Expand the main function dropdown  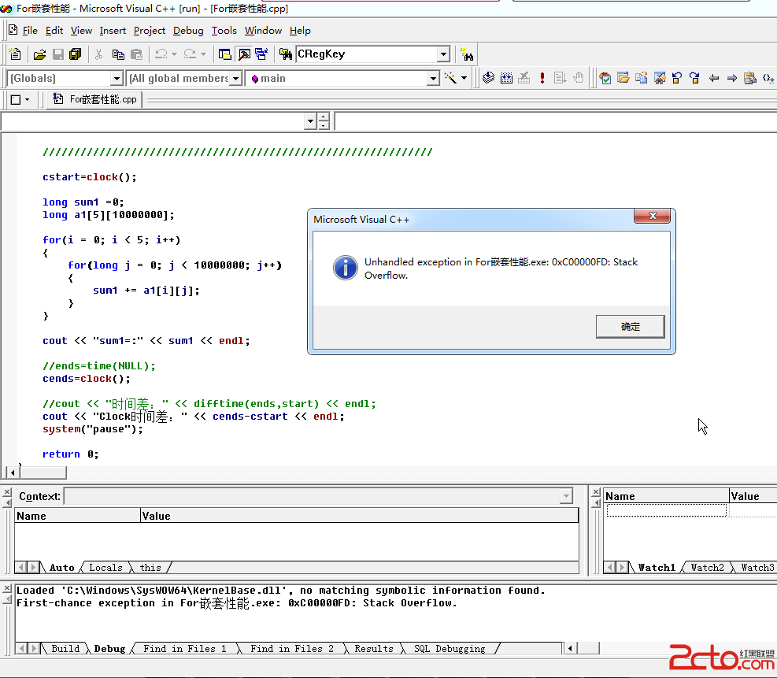[433, 78]
